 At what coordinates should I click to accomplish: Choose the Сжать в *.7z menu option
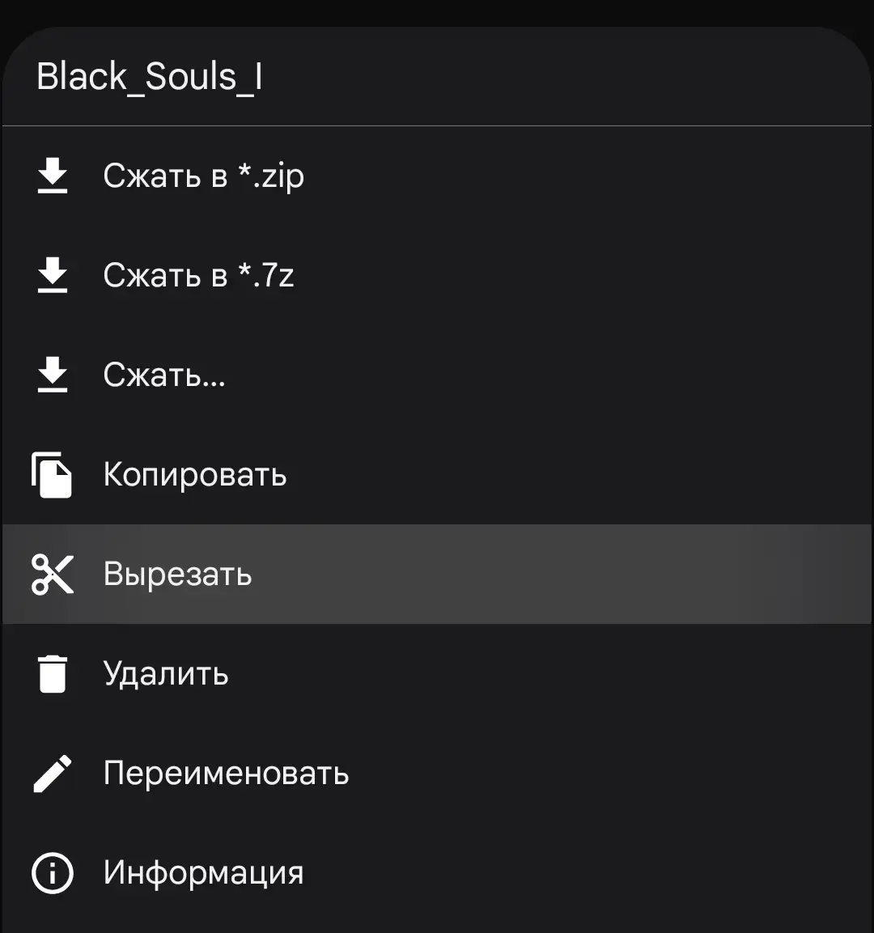(x=198, y=275)
